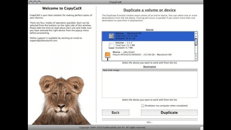The width and height of the screenshot is (231, 130).
Task: Select the Volume 2.2.3 row text
Action: click(125, 45)
